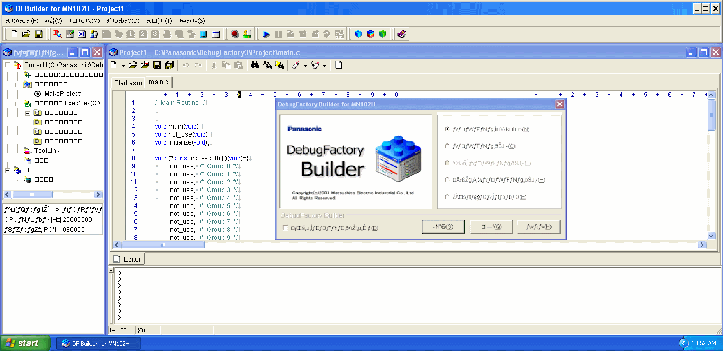
Task: Click the bookmark marker pen icon
Action: pos(296,65)
